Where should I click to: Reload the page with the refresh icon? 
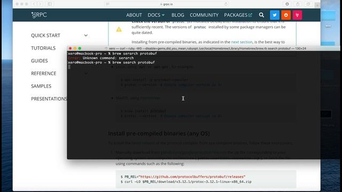pos(226,4)
